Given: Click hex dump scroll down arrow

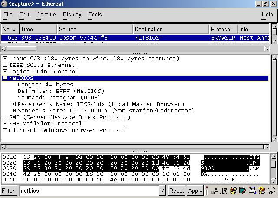Looking at the screenshot, I should (x=274, y=181).
